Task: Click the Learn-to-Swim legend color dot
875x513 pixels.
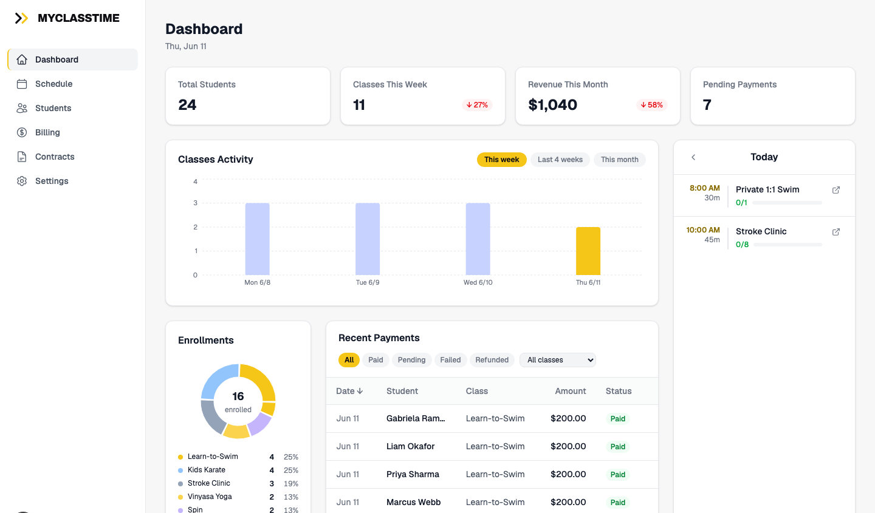Action: (180, 457)
